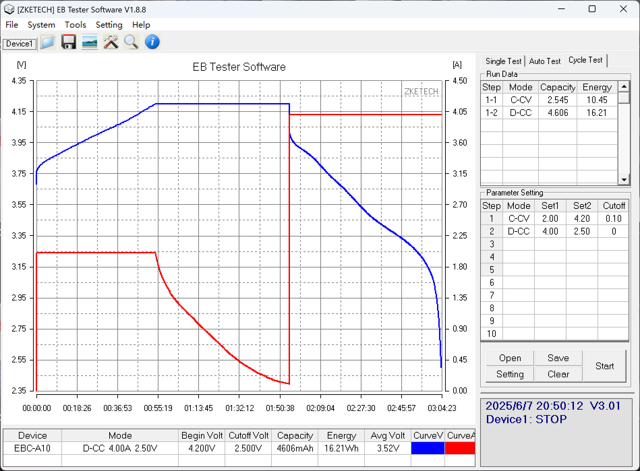Select step 2 number in Parameter Setting
The width and height of the screenshot is (640, 471).
492,231
